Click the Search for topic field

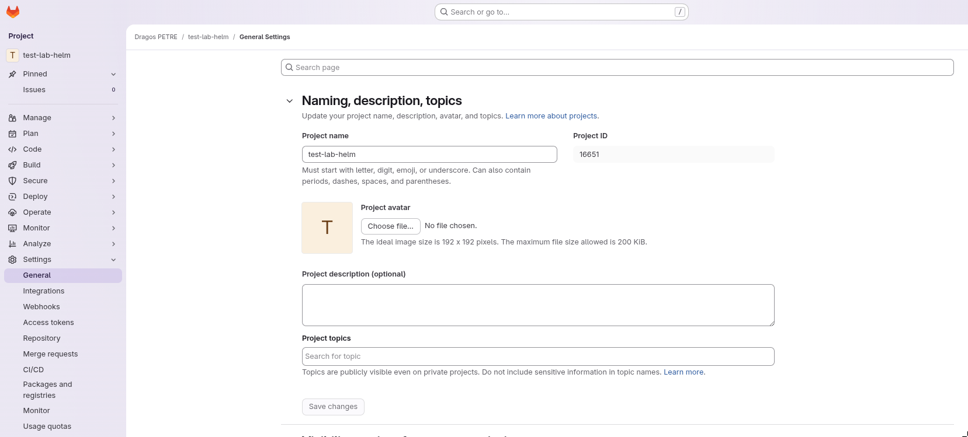click(537, 356)
